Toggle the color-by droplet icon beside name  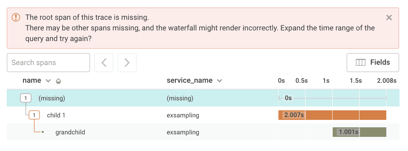click(58, 81)
